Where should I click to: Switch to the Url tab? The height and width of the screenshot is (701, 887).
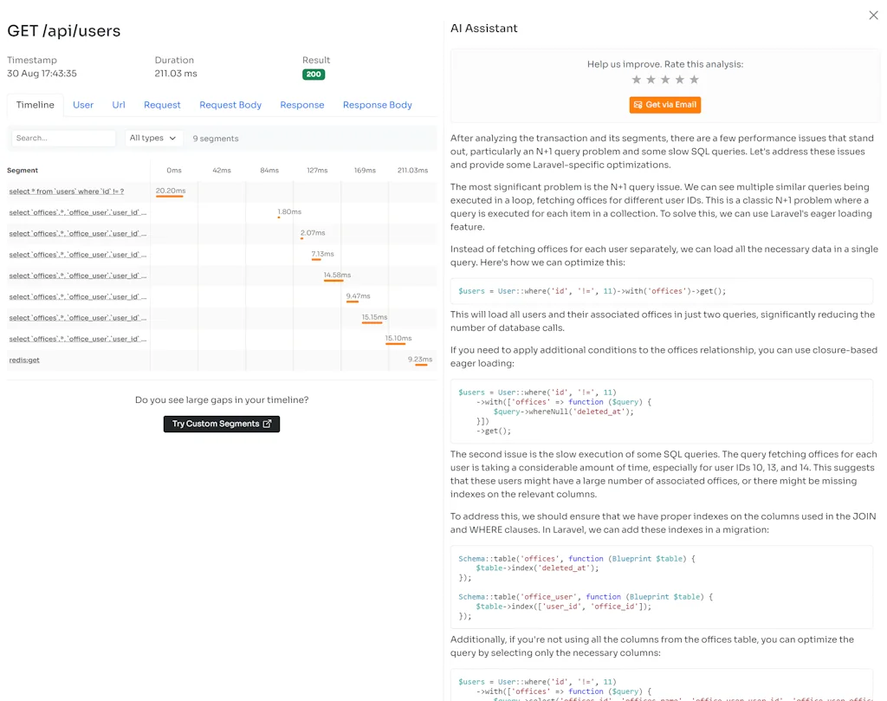[119, 104]
